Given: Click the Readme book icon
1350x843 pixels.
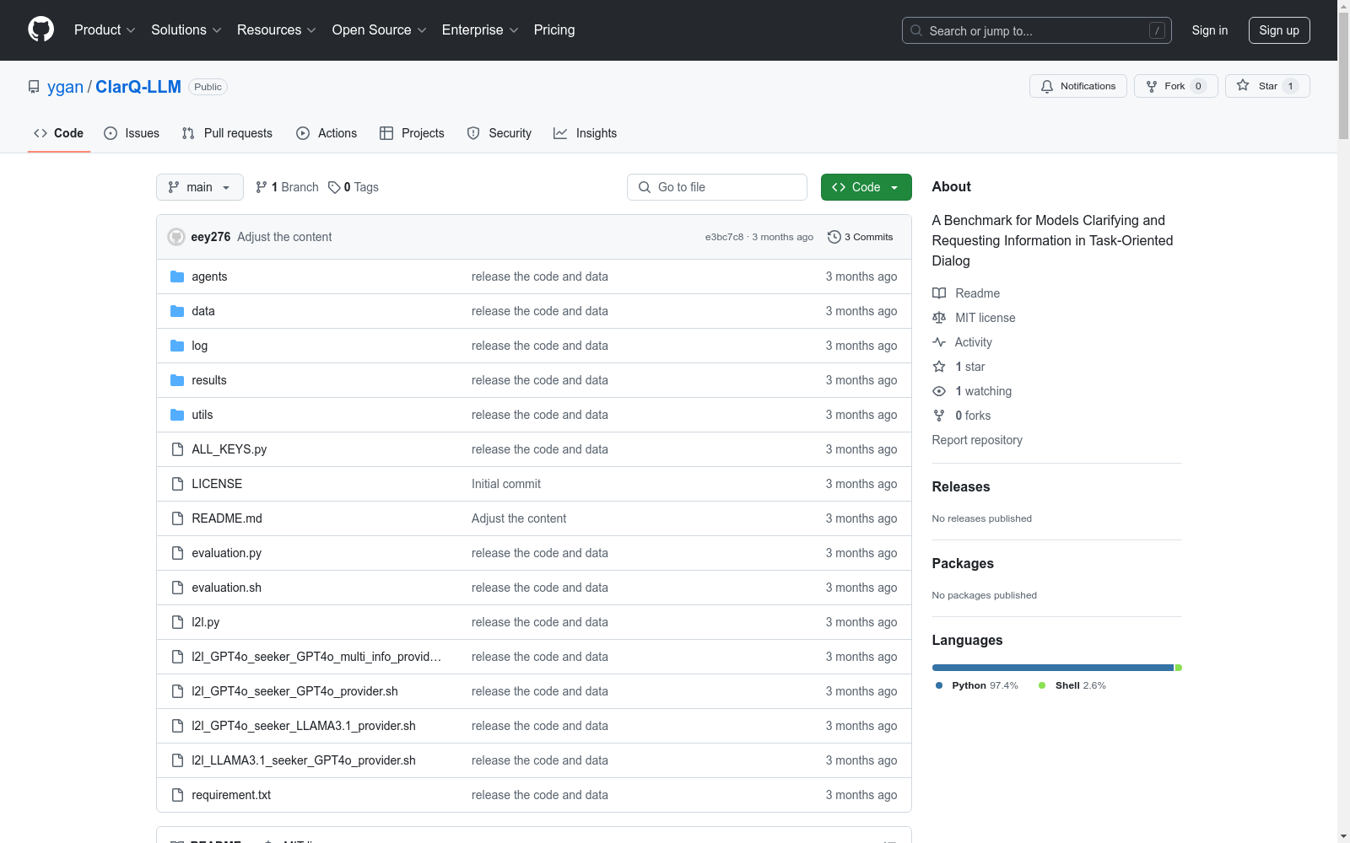Looking at the screenshot, I should coord(939,293).
